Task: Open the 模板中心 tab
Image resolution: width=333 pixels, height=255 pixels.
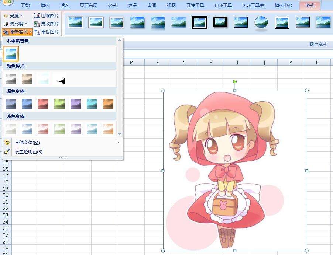Action: tap(283, 5)
